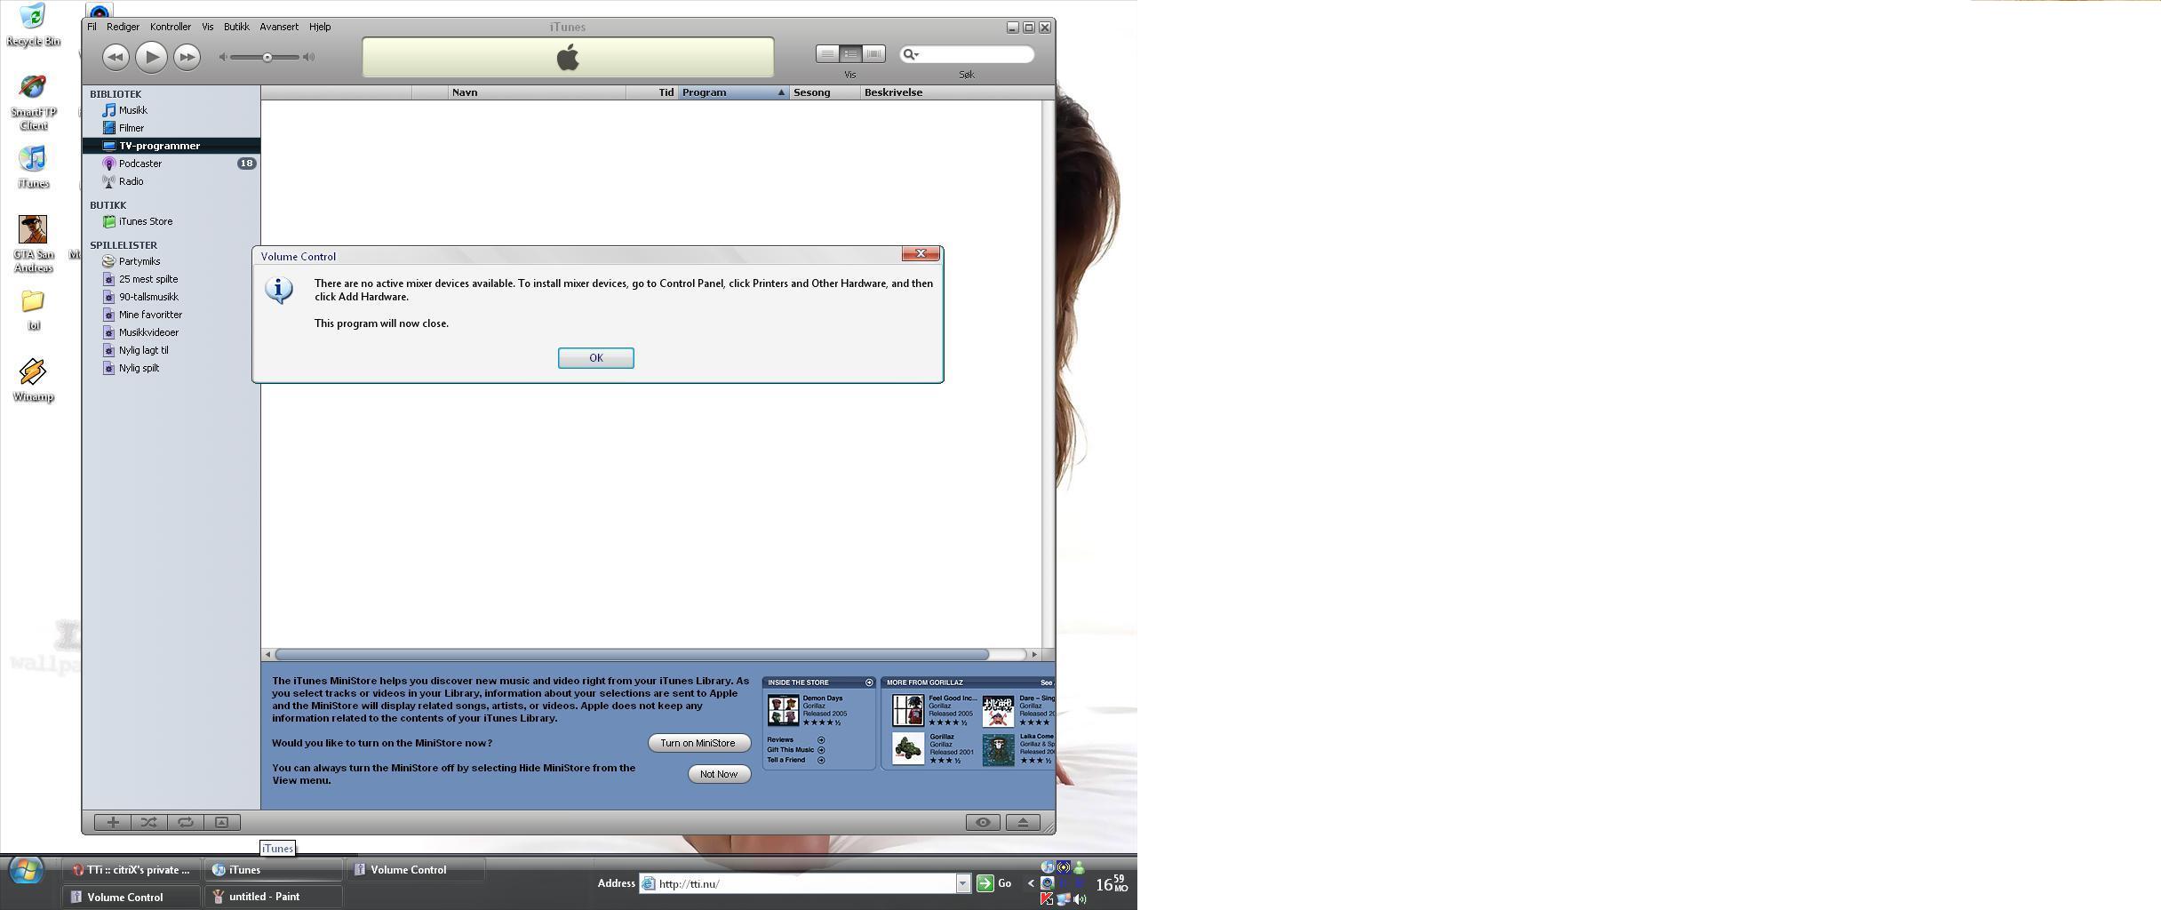Open the Hjelp menu
The width and height of the screenshot is (2161, 910).
tap(320, 27)
